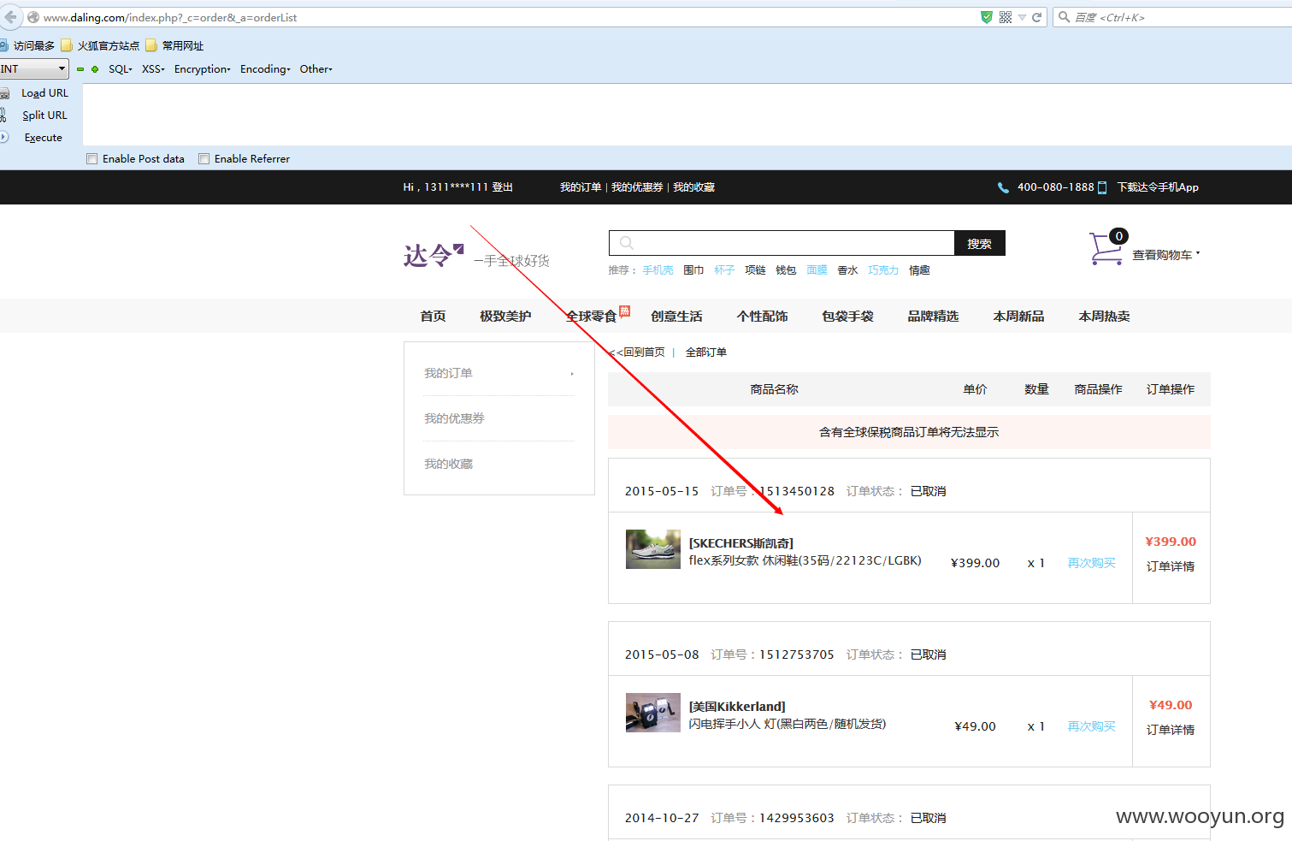Click 下载达令手机App link
This screenshot has height=841, width=1292.
(x=1158, y=187)
